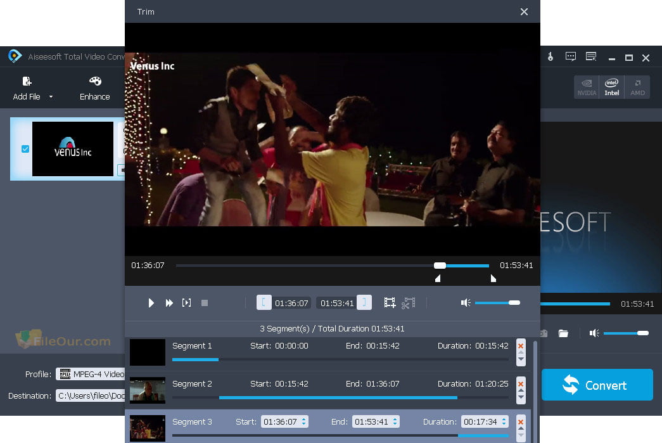Open the feedback chat icon in title bar

point(570,56)
